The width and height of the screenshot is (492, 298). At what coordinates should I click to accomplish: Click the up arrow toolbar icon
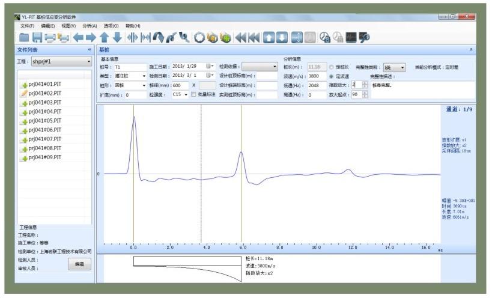[104, 38]
